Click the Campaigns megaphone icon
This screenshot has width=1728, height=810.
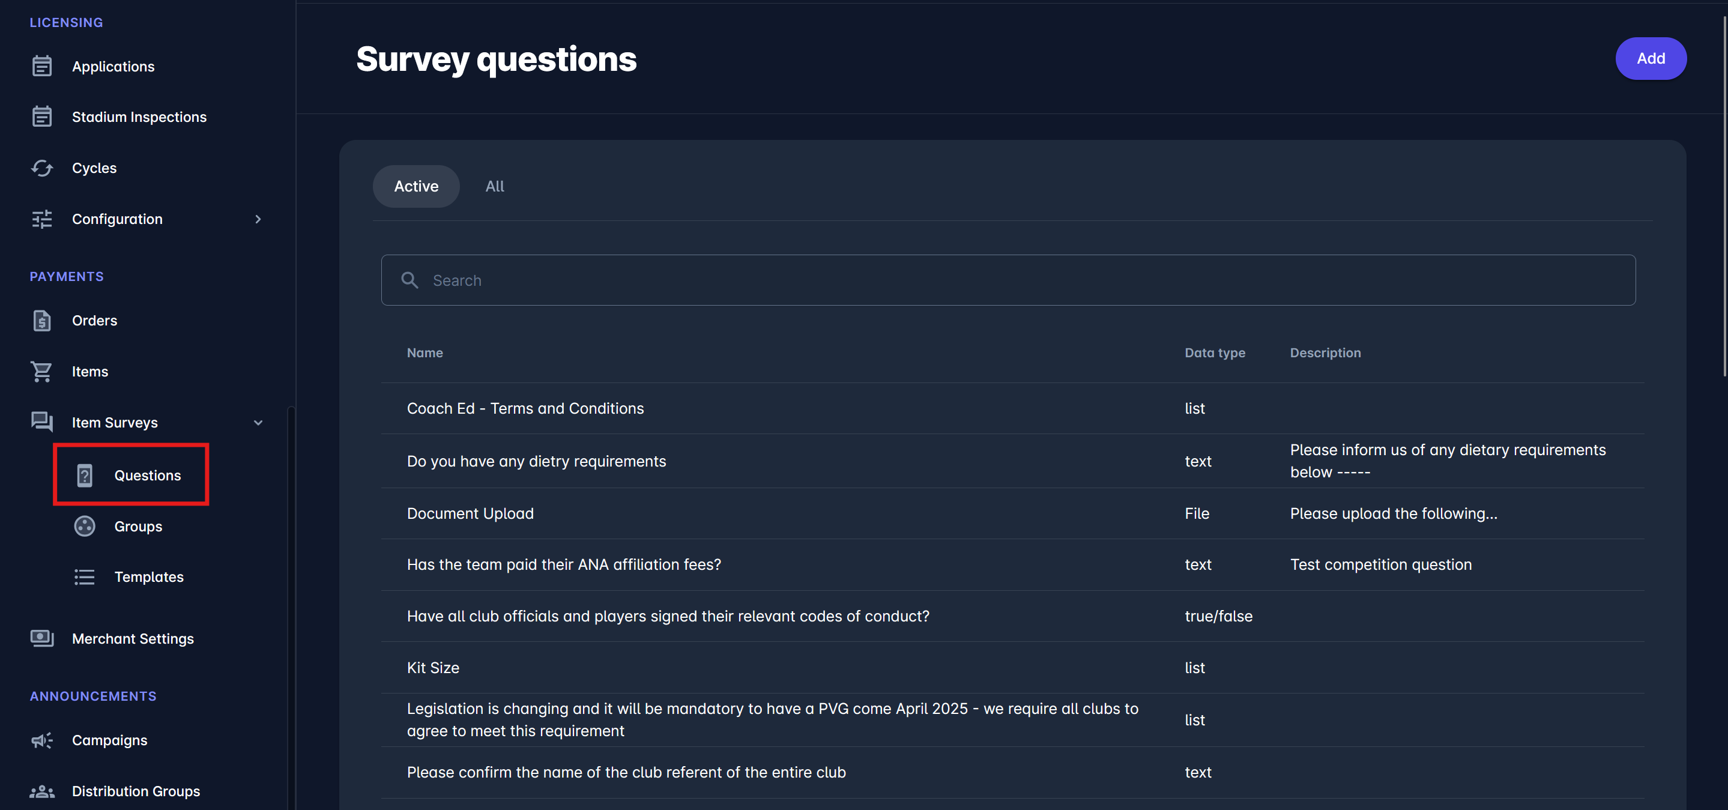(x=41, y=740)
